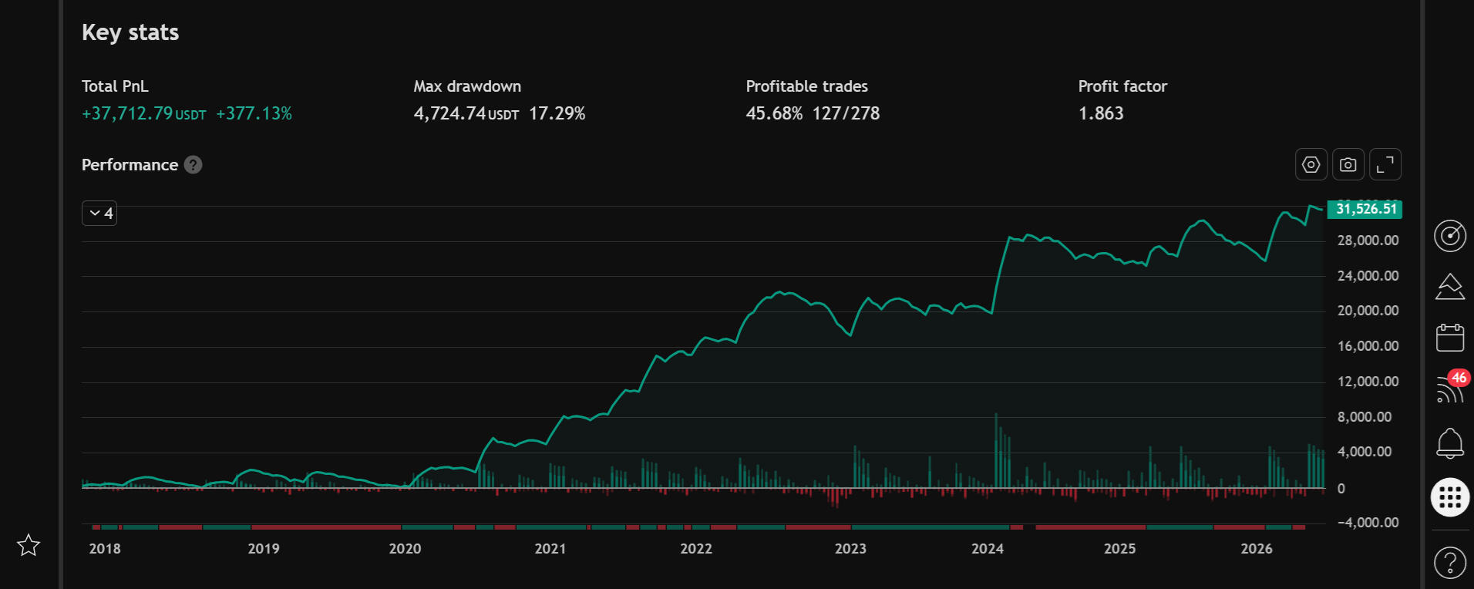Open the target radar icon in sidebar
The image size is (1474, 589).
click(x=1449, y=236)
